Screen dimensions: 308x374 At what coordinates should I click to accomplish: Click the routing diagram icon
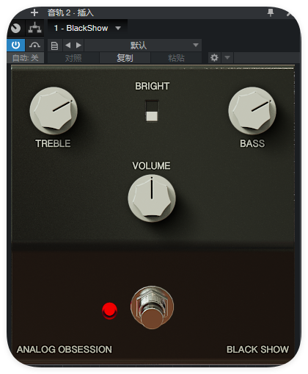pyautogui.click(x=34, y=28)
